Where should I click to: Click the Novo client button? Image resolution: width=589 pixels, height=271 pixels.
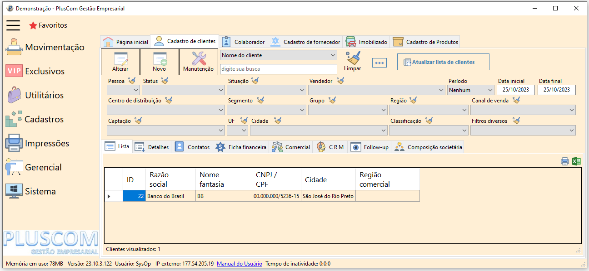[x=160, y=62]
